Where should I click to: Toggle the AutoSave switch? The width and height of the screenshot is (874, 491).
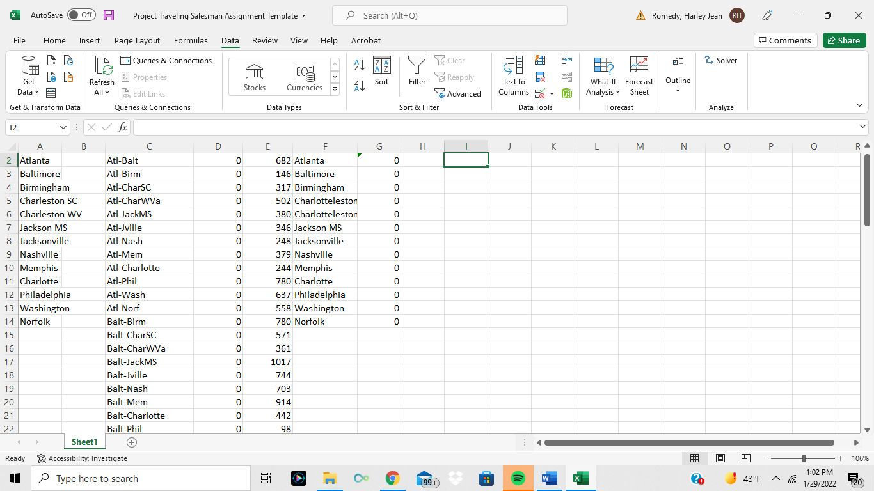[81, 15]
